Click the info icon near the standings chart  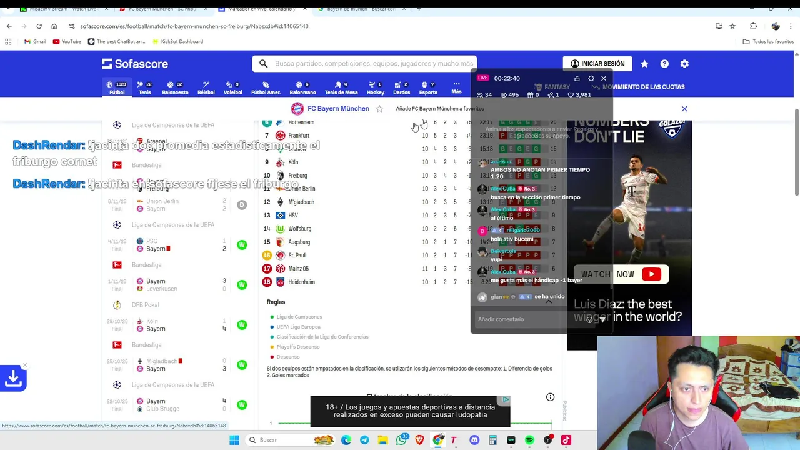coord(550,397)
